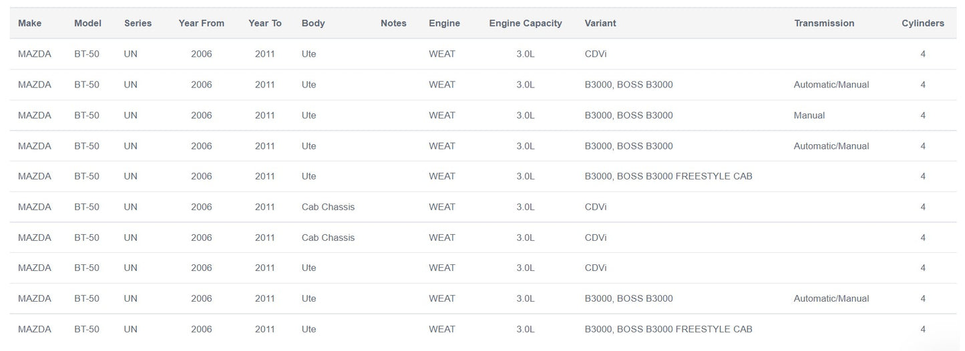The width and height of the screenshot is (965, 351).
Task: Click MAZDA in the first data row
Action: (x=35, y=54)
